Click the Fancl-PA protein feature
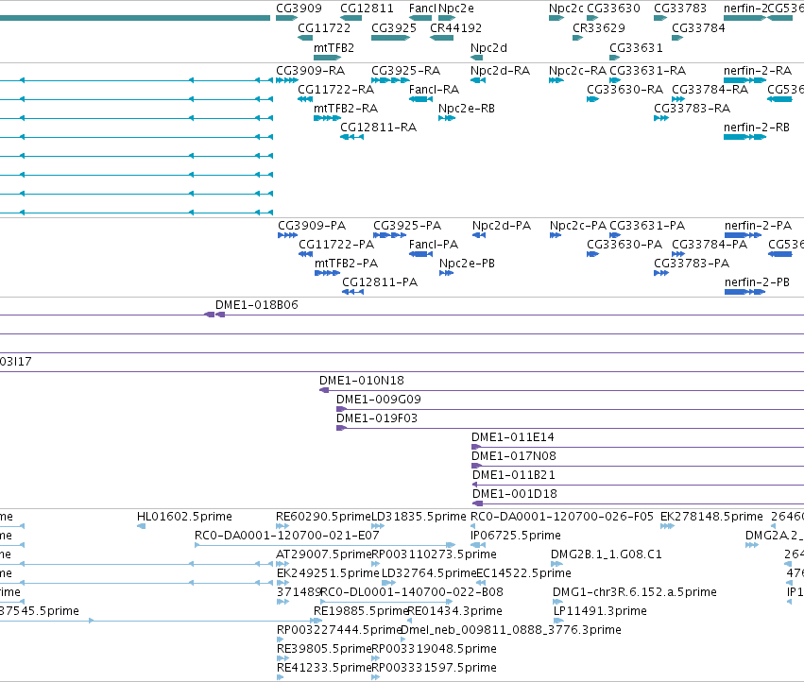 click(421, 254)
